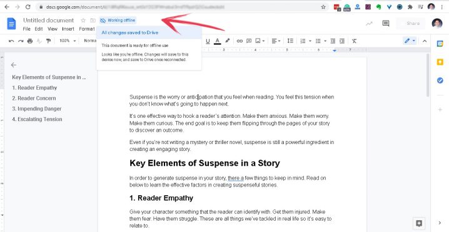Image resolution: width=449 pixels, height=232 pixels.
Task: Open the text color picker
Action: (x=218, y=41)
